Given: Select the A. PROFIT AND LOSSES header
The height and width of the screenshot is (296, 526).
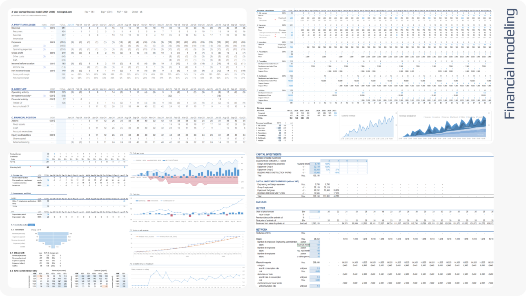Looking at the screenshot, I should pyautogui.click(x=25, y=24).
